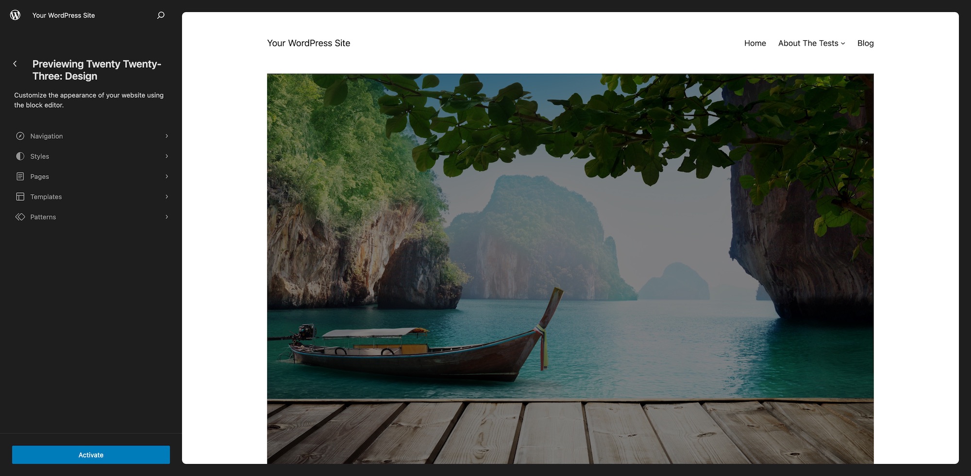Click the Customize the appearance description text
Viewport: 971px width, 476px height.
pos(89,100)
